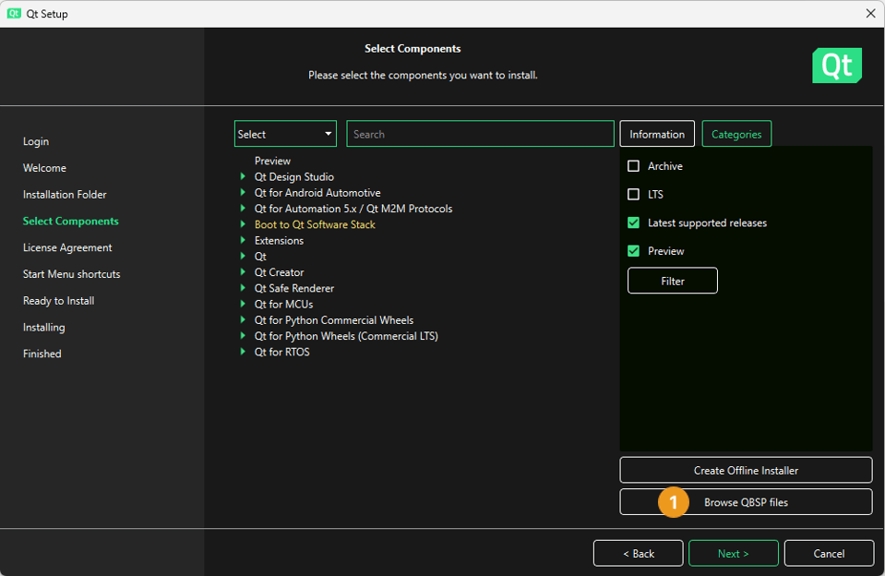The height and width of the screenshot is (576, 885).
Task: Enable the Archive checkbox
Action: click(x=633, y=166)
